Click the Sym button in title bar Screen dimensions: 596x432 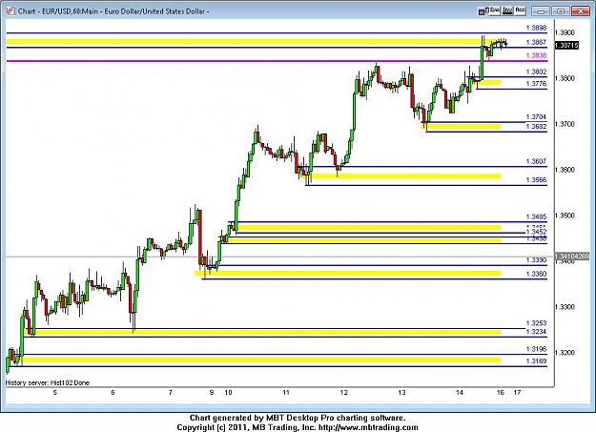click(494, 11)
